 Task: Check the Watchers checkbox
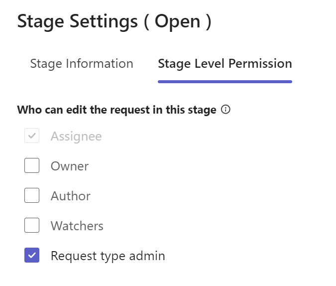[32, 225]
